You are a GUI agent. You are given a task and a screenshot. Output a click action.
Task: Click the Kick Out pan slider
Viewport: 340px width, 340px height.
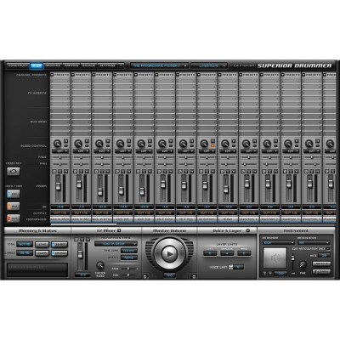pos(122,164)
